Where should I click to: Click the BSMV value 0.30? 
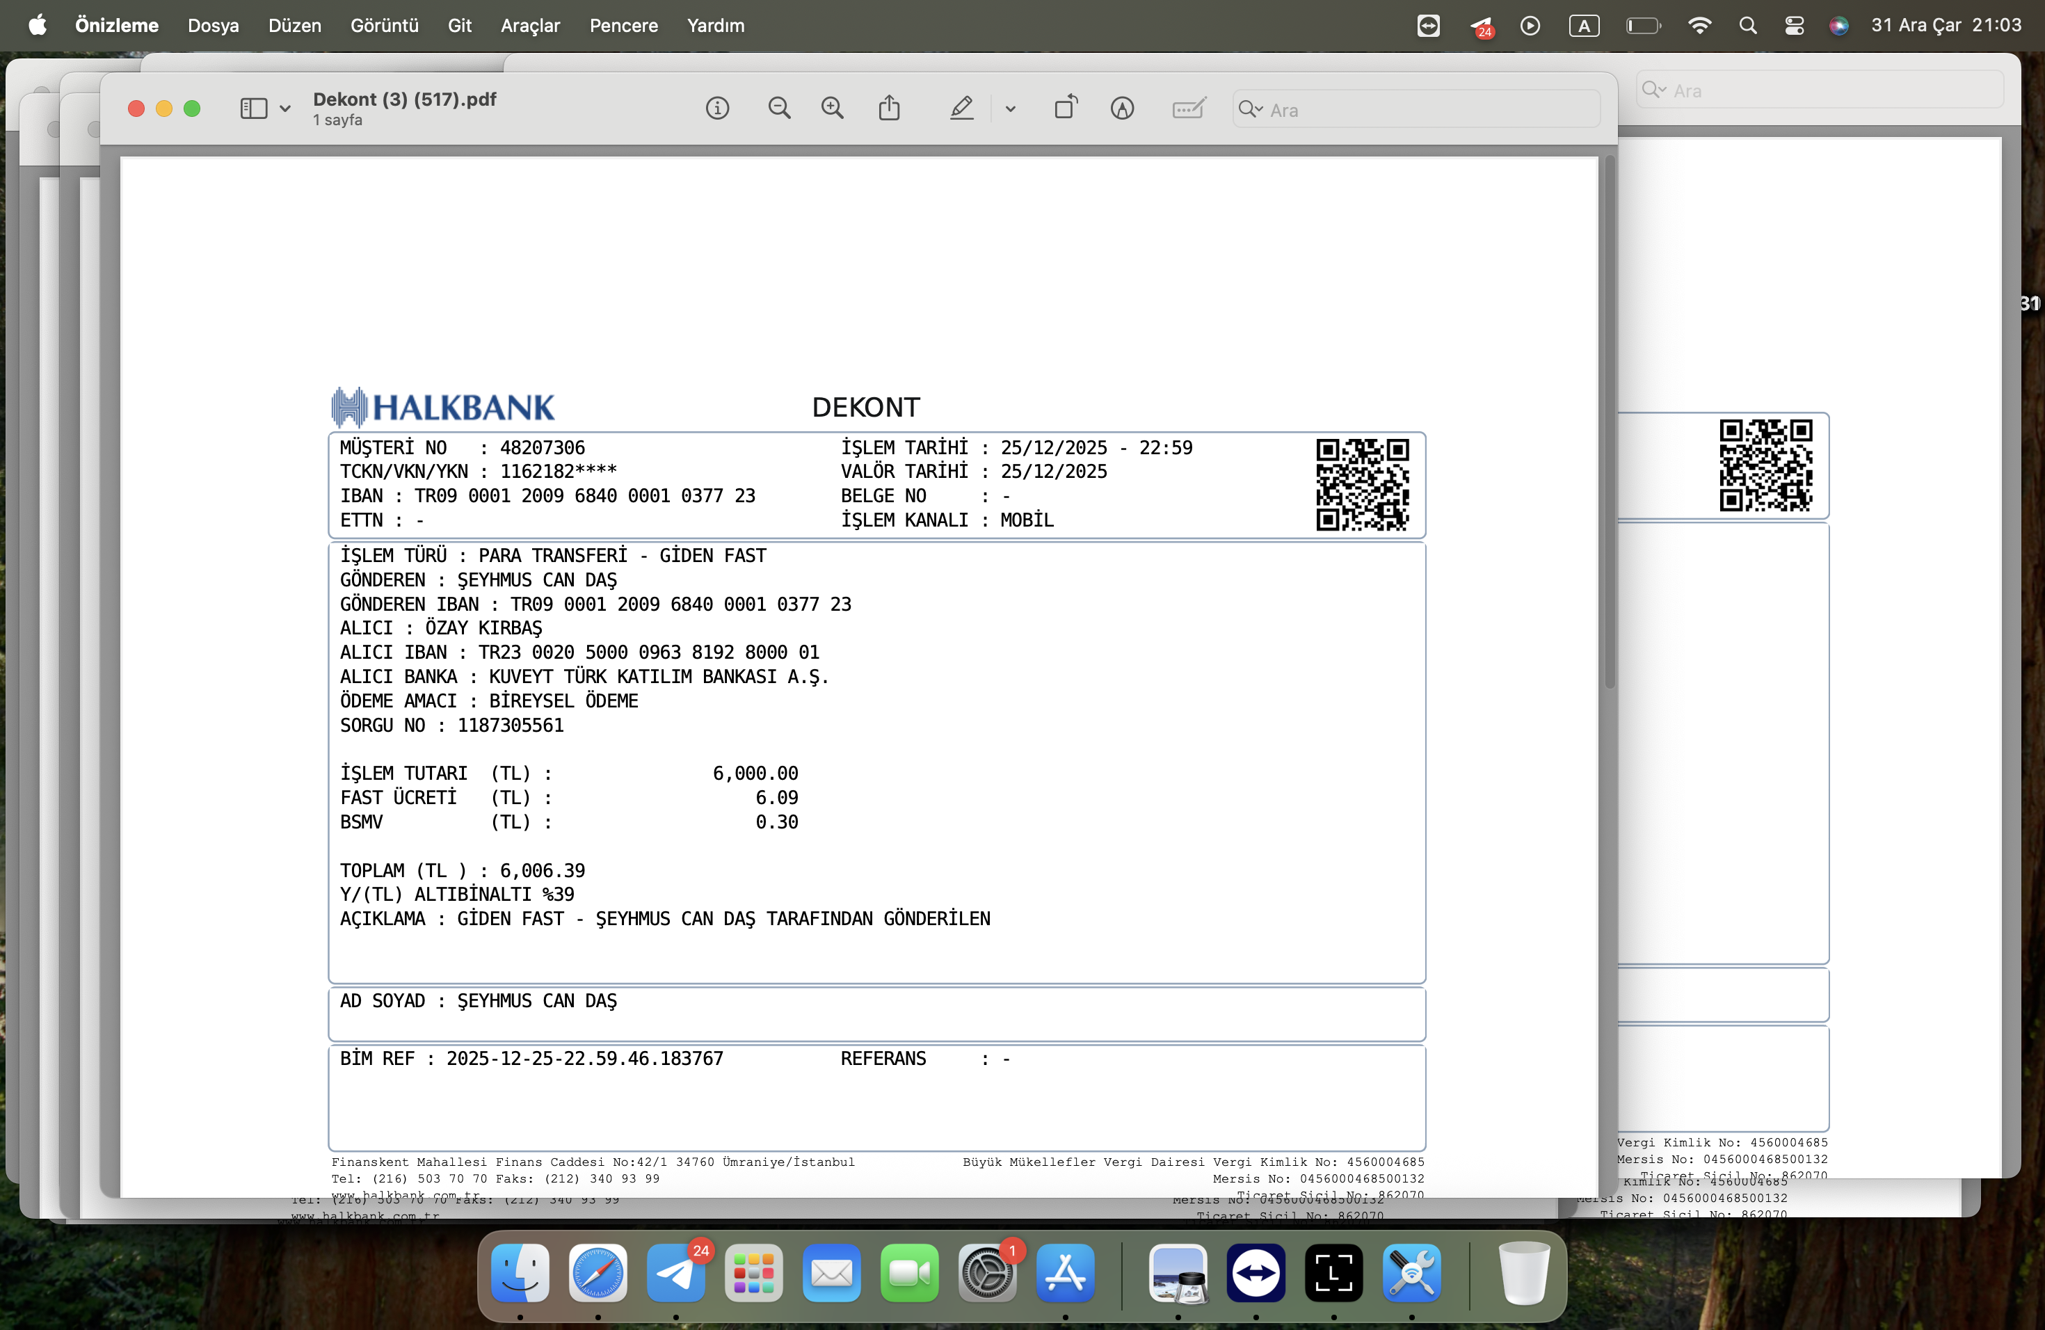tap(777, 822)
